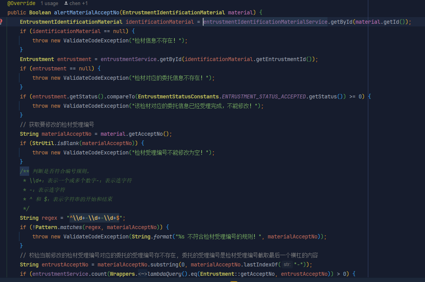Click the regex string literal "^\\d+-\\d+-\\d+$"
This screenshot has width=425, height=282.
[x=96, y=218]
